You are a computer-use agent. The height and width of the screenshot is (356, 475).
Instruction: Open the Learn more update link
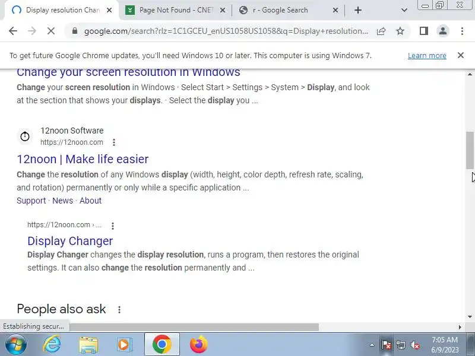427,55
